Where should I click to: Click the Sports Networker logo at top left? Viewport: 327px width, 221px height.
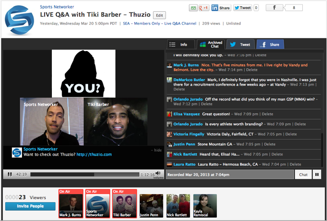point(19,20)
